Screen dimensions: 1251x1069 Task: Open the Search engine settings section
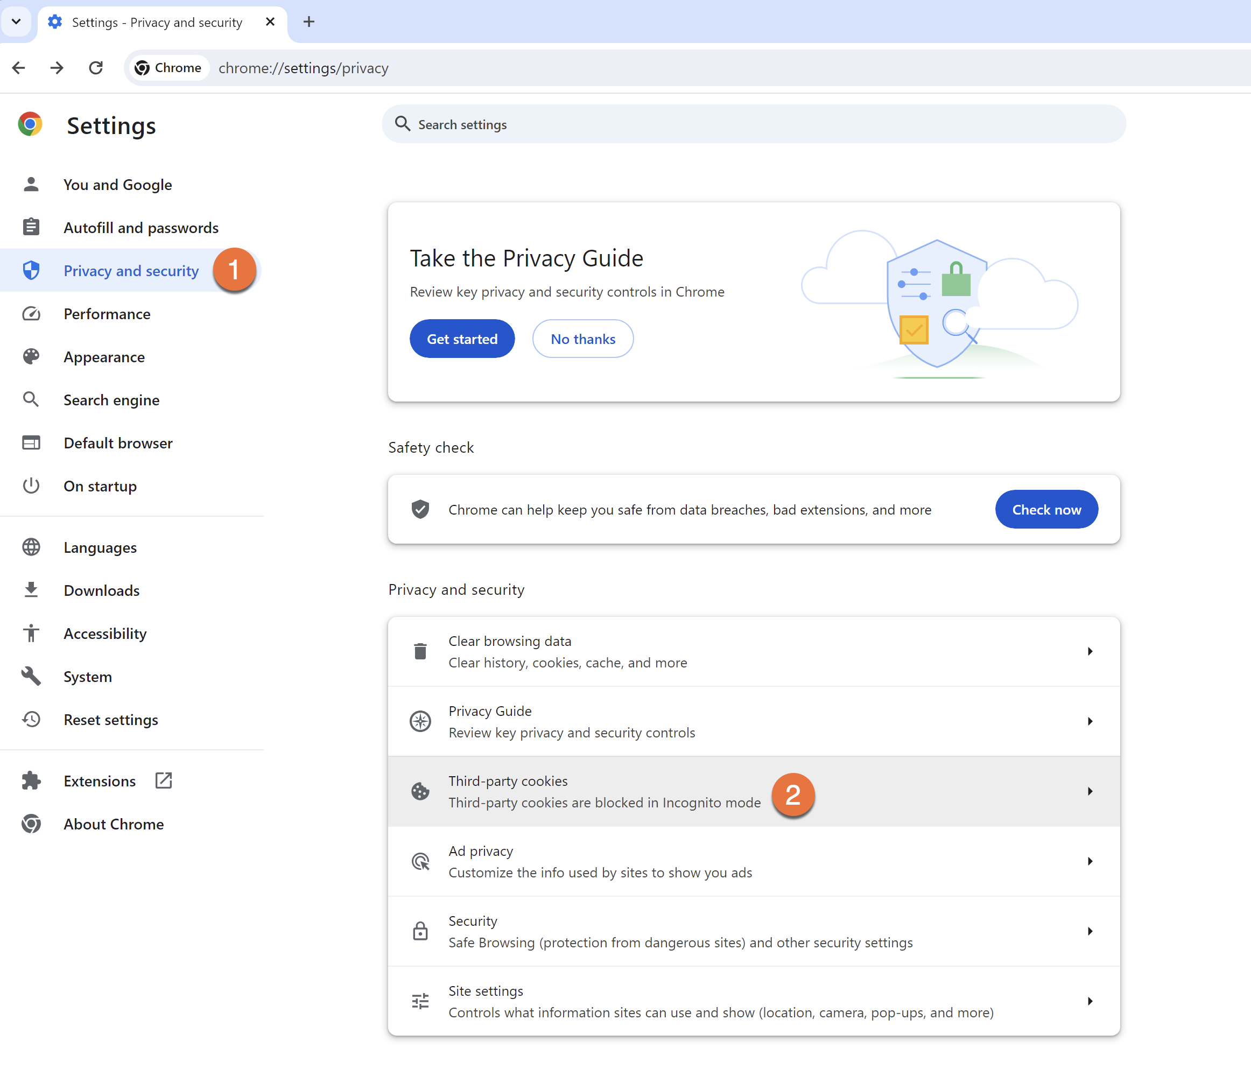(x=112, y=399)
